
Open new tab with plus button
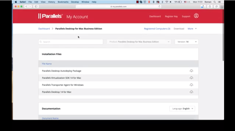click(222, 7)
